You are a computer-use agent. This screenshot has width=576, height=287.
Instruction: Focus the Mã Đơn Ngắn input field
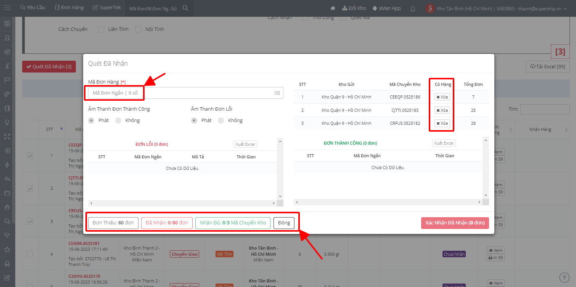(185, 93)
